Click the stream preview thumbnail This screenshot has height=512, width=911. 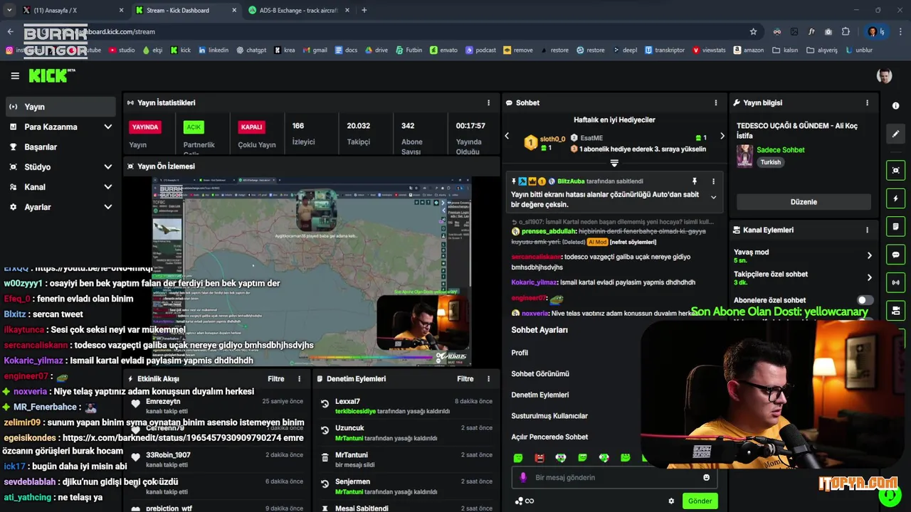[312, 272]
